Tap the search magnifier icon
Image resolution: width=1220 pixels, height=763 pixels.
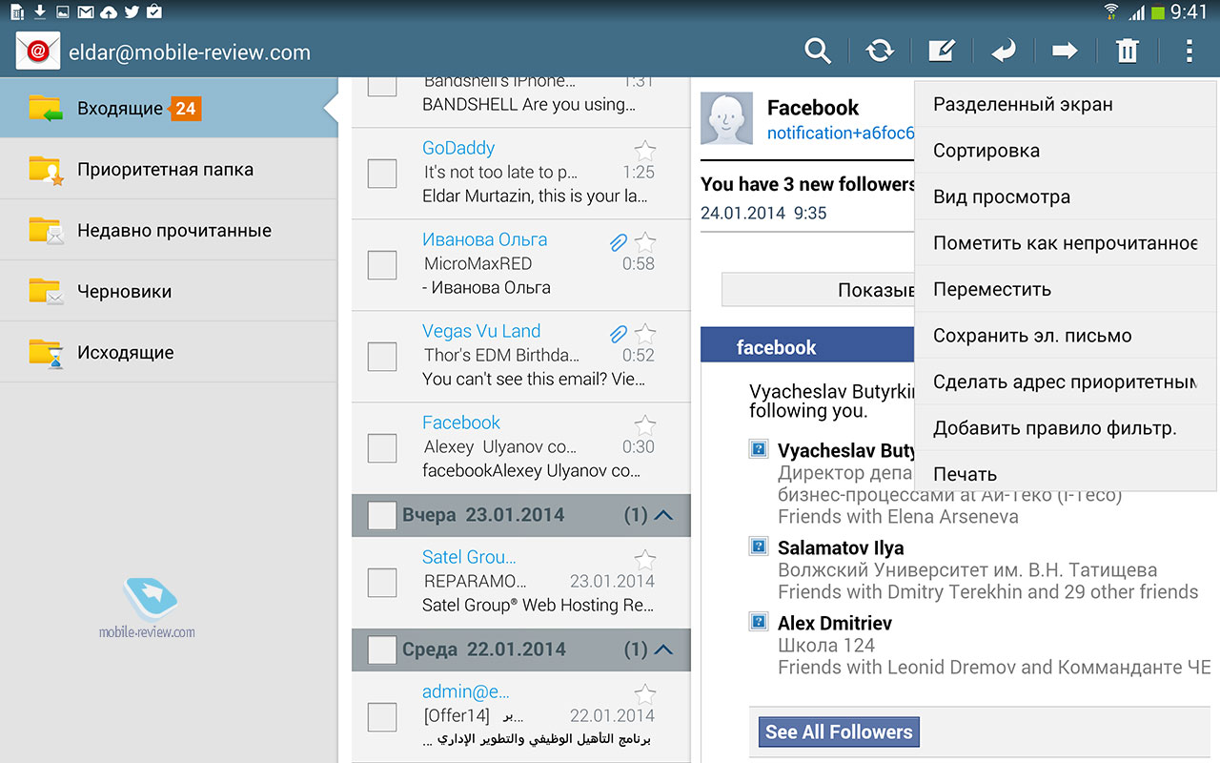[818, 51]
